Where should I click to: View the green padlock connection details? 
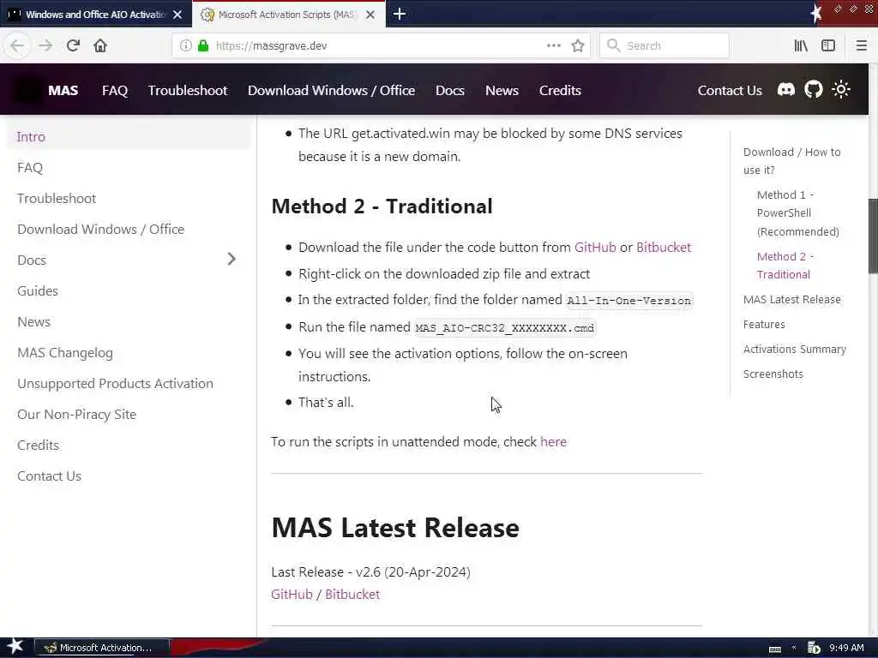tap(203, 45)
